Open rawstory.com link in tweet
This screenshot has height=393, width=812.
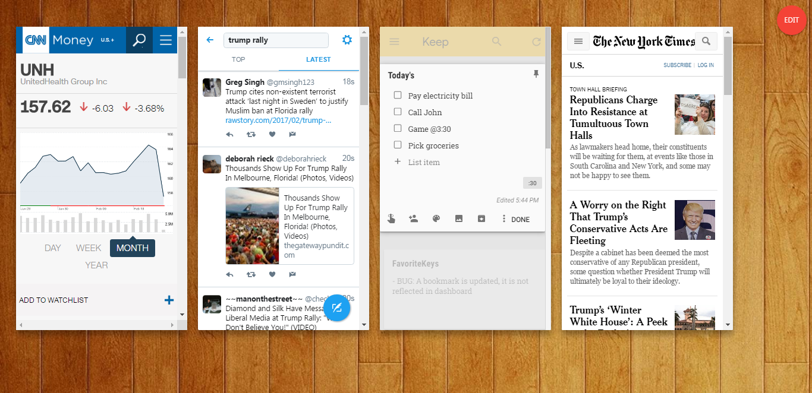278,121
